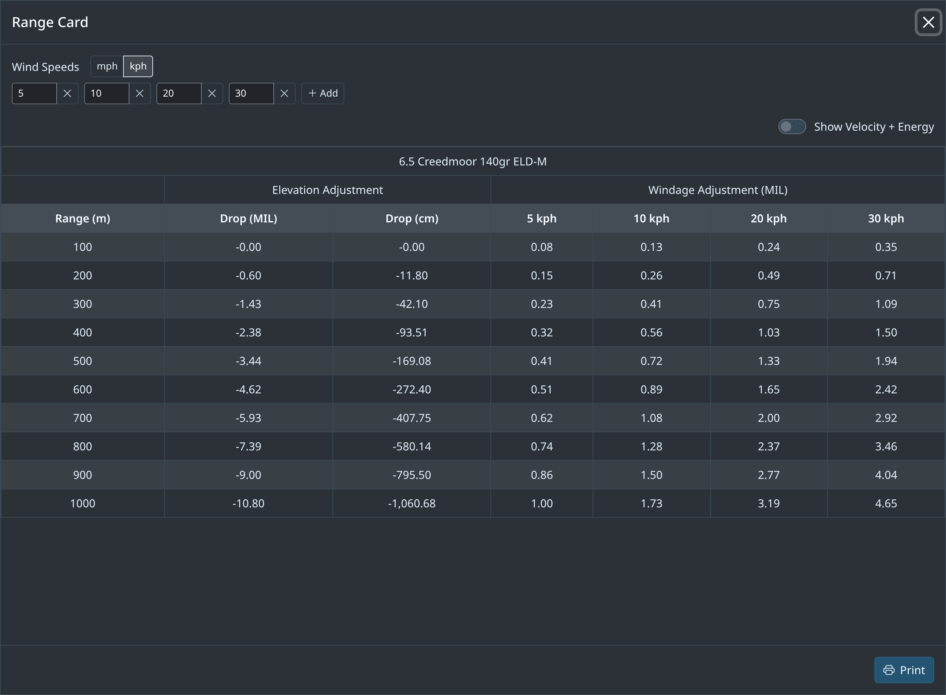Click the 2.42 windage value
This screenshot has width=946, height=695.
click(886, 389)
